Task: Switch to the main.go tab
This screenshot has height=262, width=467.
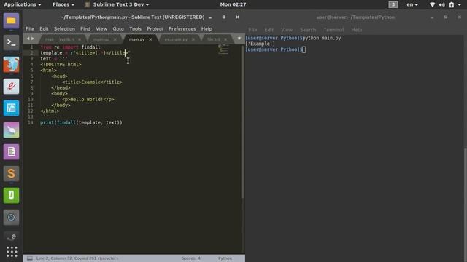Action: (x=101, y=39)
